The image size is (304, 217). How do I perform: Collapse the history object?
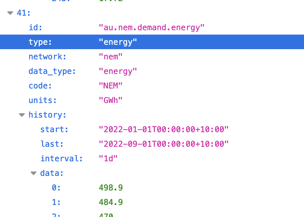(x=22, y=115)
